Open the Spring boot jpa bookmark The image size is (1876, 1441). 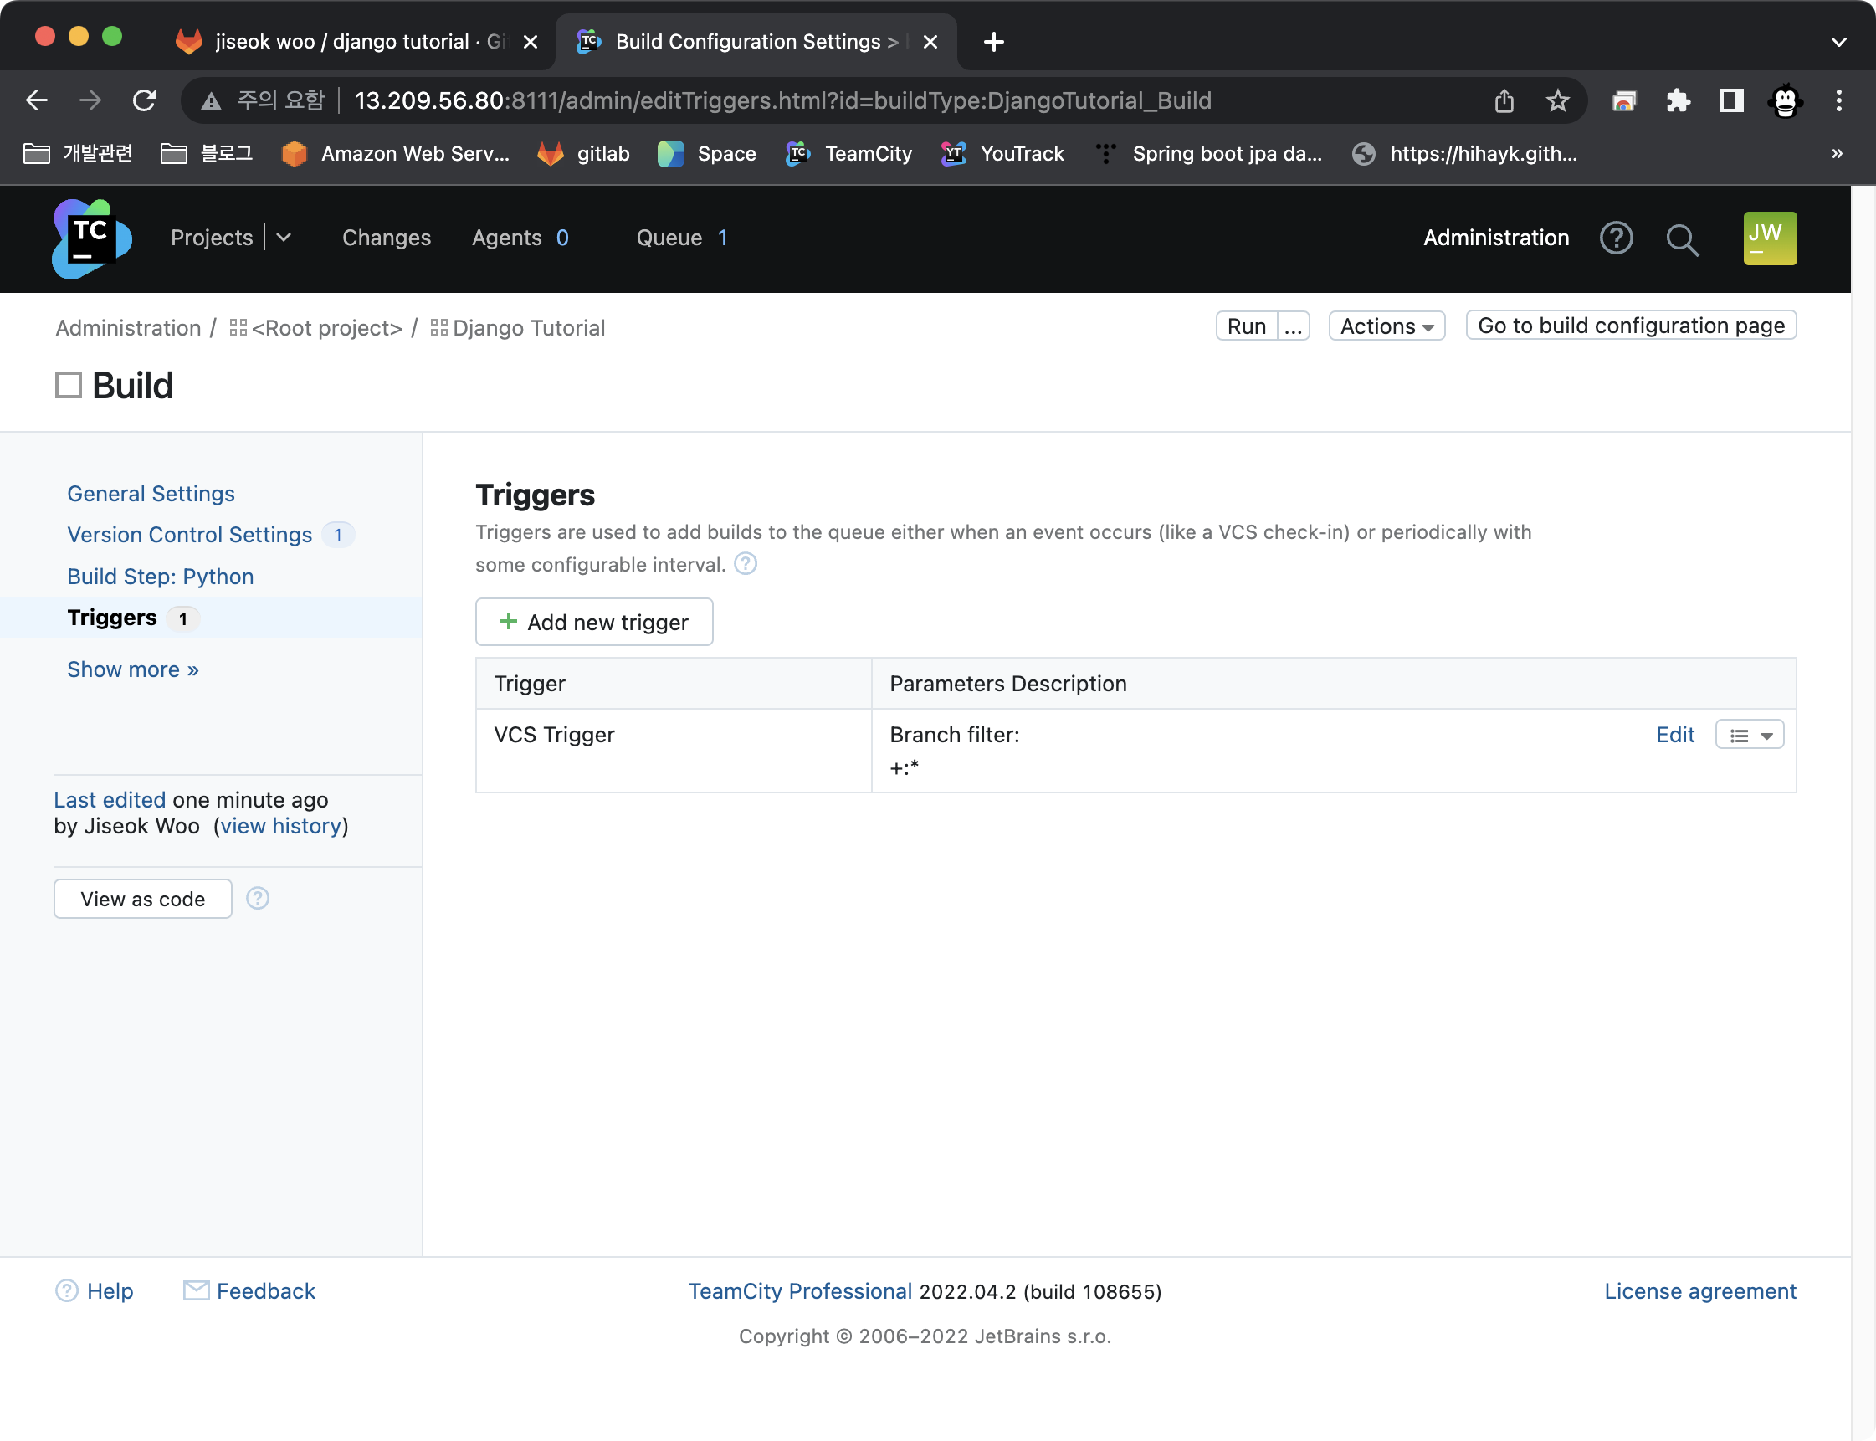coord(1208,153)
